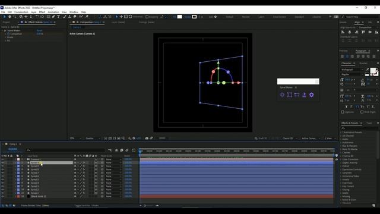380x214 pixels.
Task: Click the align bottom edges icon
Action: tap(376, 32)
